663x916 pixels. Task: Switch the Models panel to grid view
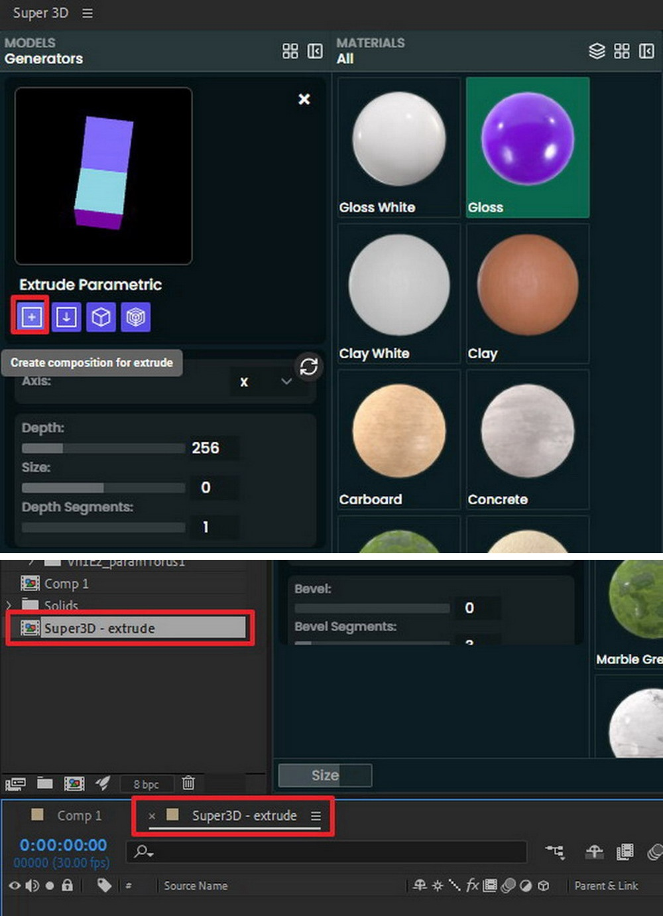tap(290, 51)
